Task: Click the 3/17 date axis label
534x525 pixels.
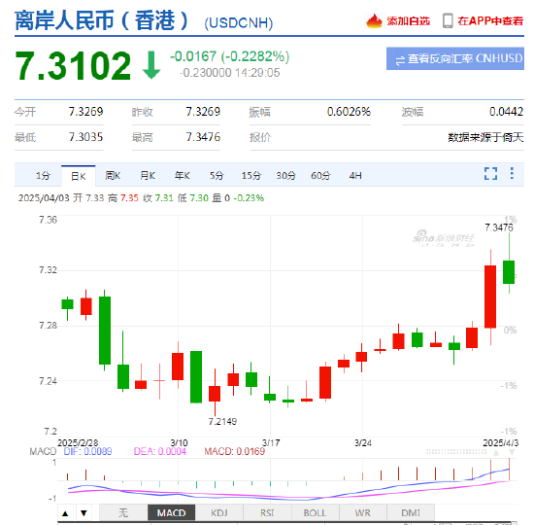Action: [x=271, y=442]
